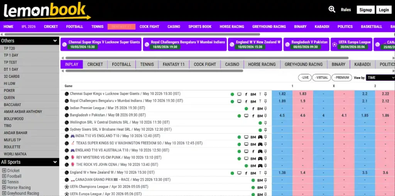Image resolution: width=395 pixels, height=196 pixels.
Task: Click the TV icon in TEXAS SUPER KINGS SO row
Action: [246, 144]
